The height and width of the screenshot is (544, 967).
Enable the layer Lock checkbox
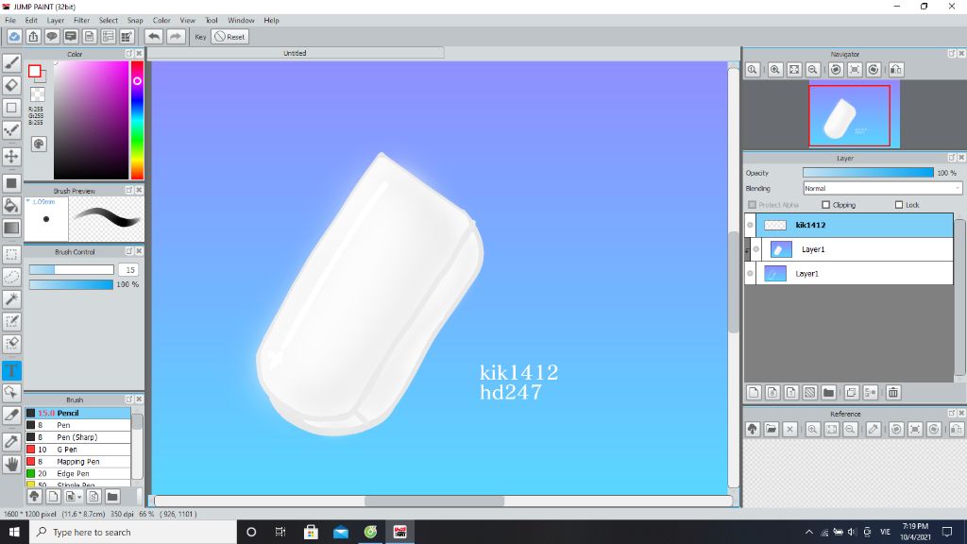pos(899,205)
